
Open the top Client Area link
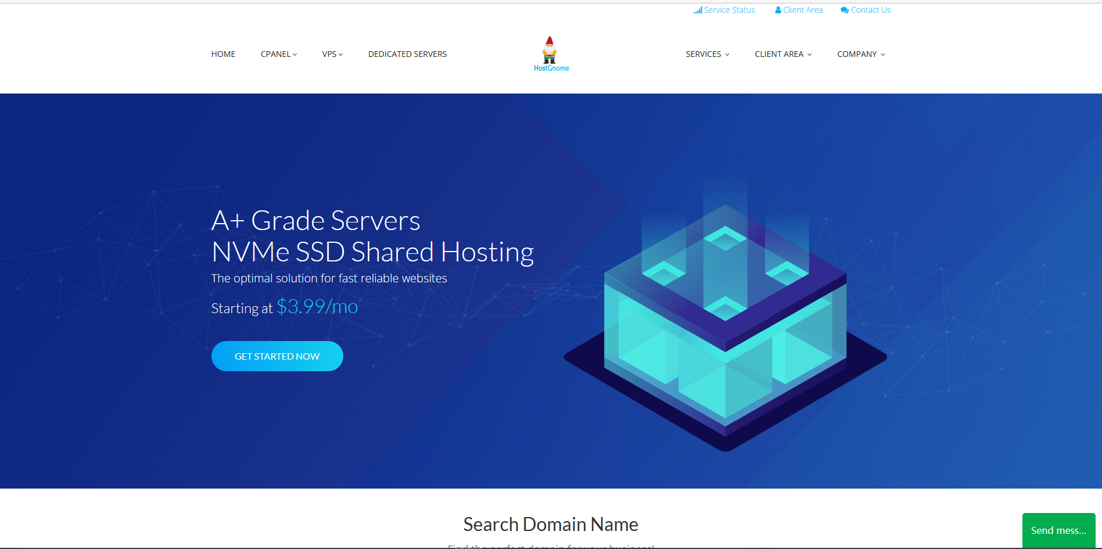tap(803, 10)
